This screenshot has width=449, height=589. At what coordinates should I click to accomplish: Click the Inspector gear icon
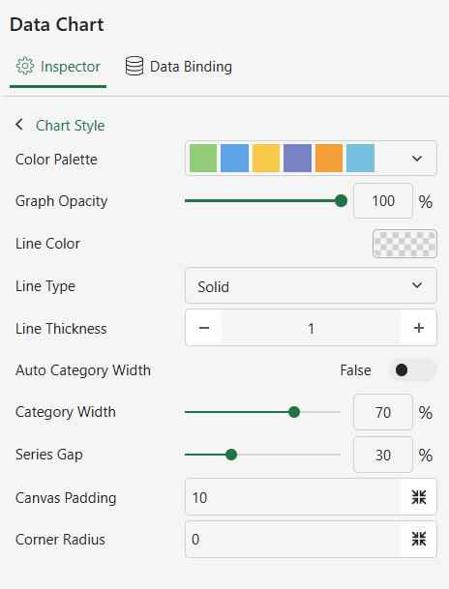(25, 66)
